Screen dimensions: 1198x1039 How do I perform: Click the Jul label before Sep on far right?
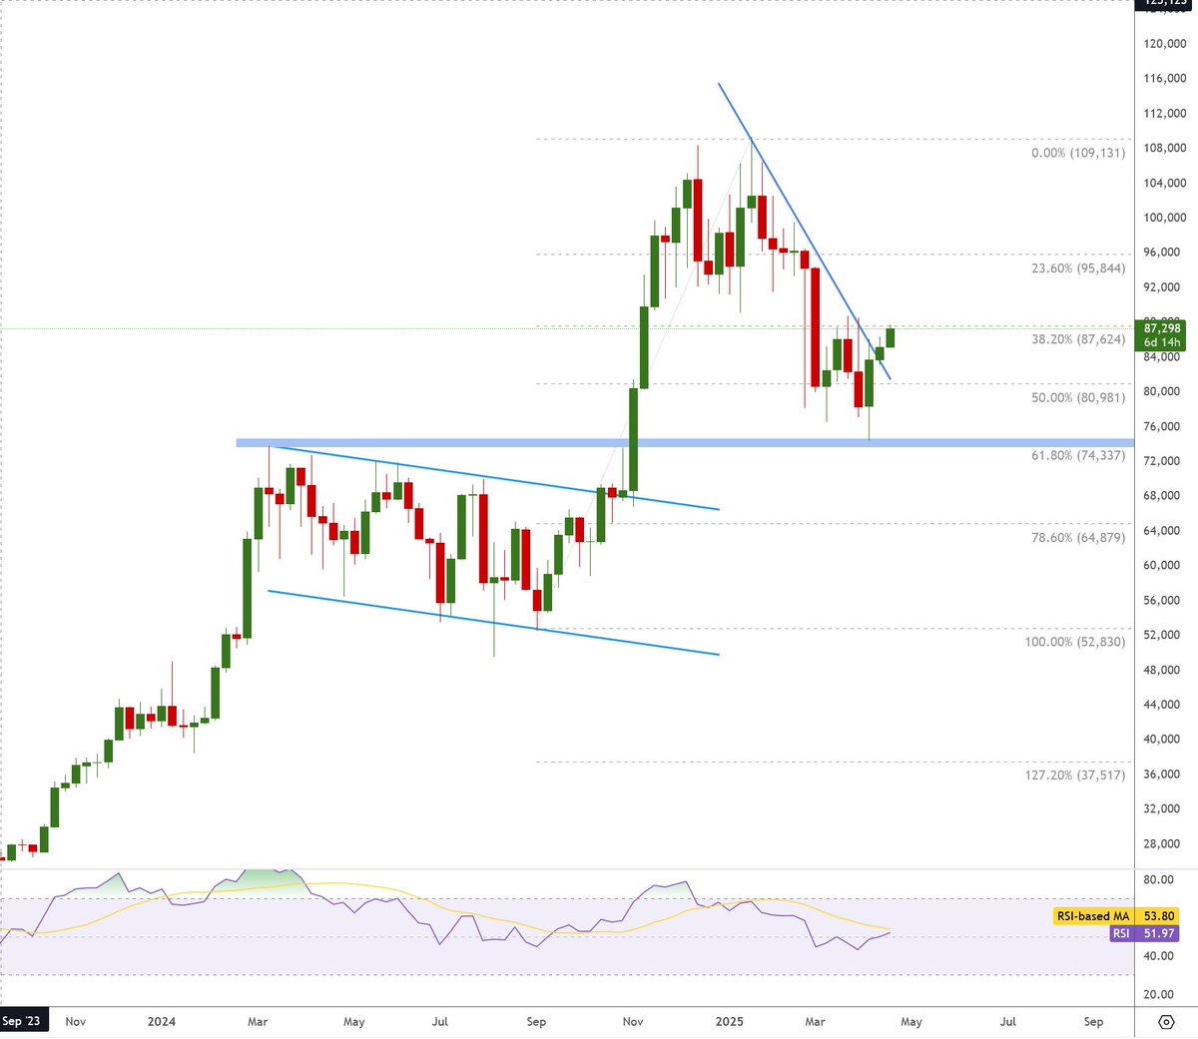(x=1008, y=1022)
